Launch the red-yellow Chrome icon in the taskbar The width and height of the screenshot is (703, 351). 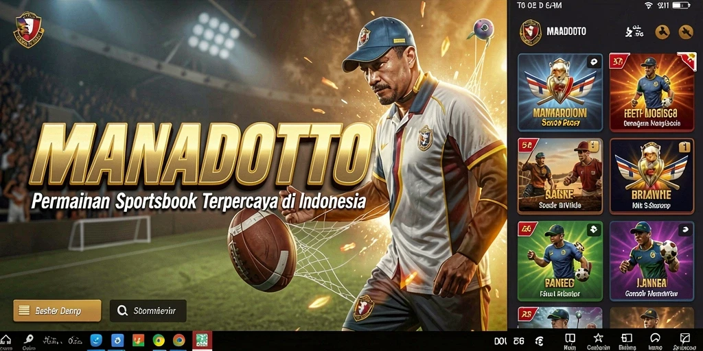tap(179, 340)
